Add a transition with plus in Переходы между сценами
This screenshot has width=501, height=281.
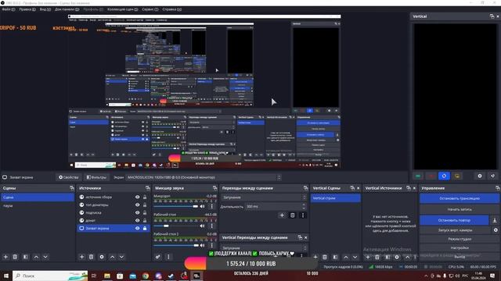pyautogui.click(x=282, y=215)
